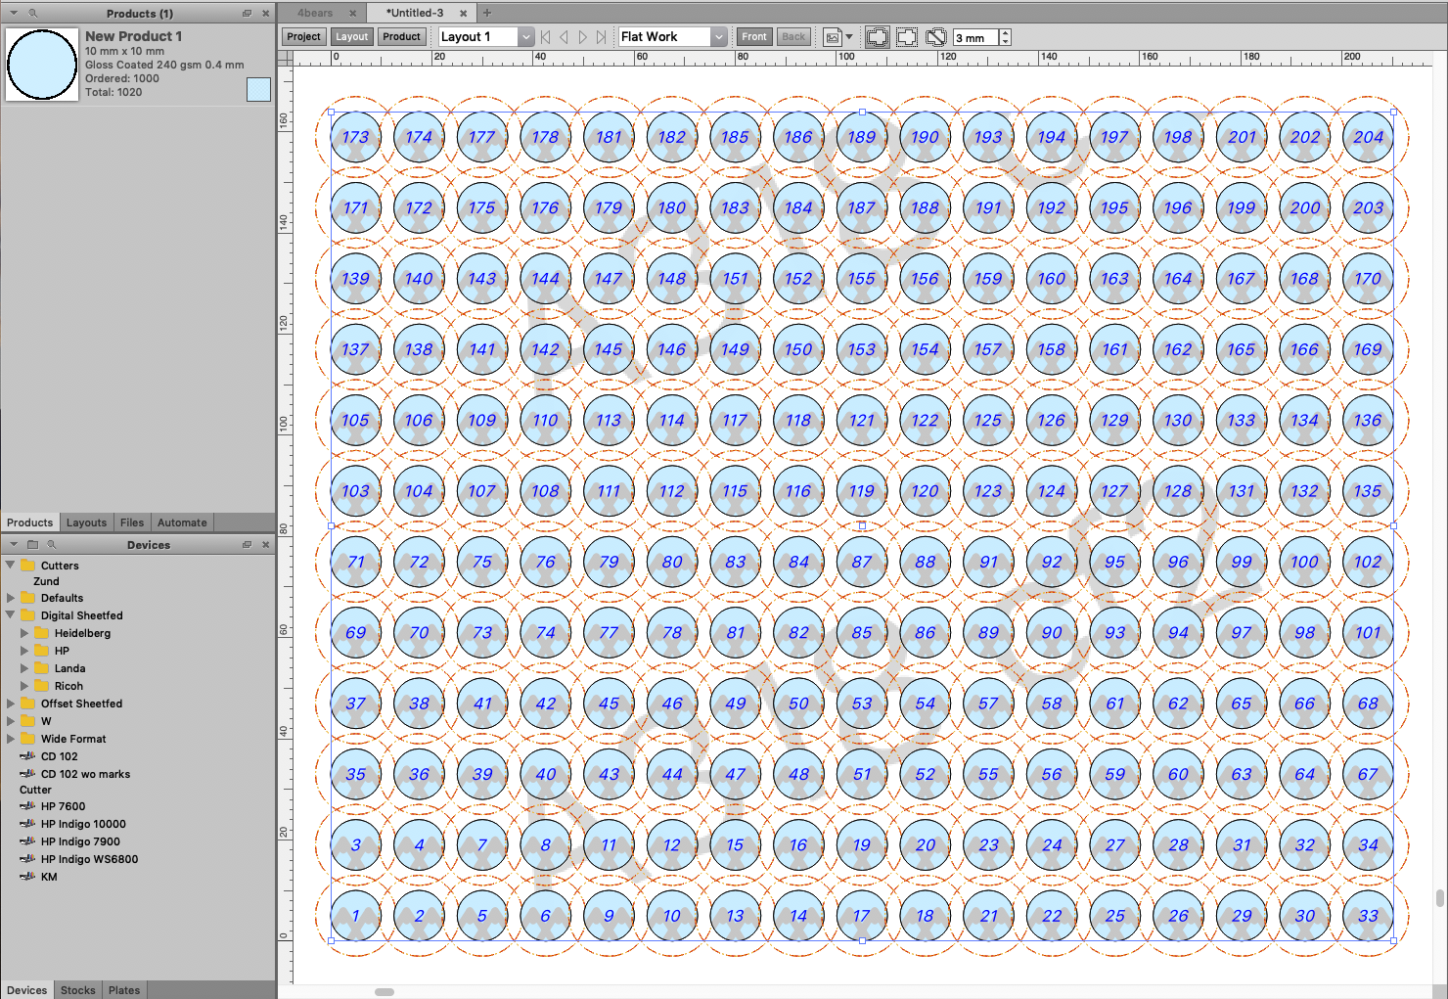This screenshot has height=999, width=1448.
Task: Show the Front side
Action: click(754, 37)
